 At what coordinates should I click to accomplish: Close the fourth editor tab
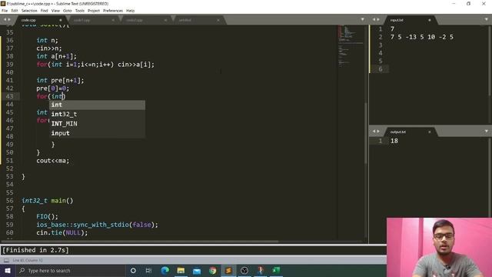coord(218,20)
